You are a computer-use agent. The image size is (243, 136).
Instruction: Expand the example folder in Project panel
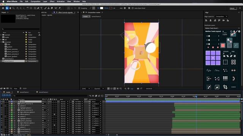coord(1,35)
